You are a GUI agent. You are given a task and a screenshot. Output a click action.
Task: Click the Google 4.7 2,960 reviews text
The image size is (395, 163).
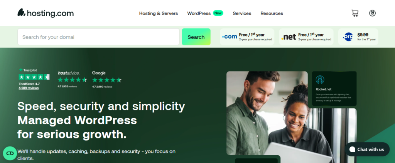coord(102,86)
